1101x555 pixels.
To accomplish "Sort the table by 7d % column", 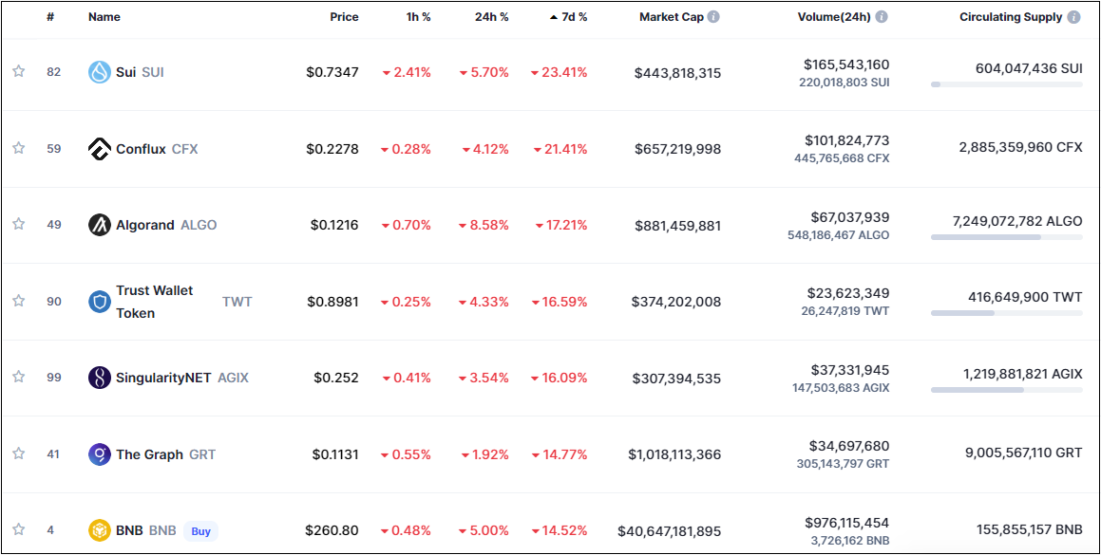I will tap(569, 17).
